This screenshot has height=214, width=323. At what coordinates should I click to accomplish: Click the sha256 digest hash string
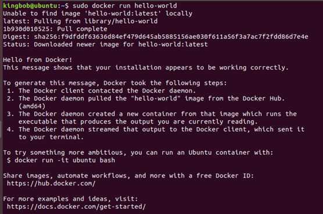point(171,37)
